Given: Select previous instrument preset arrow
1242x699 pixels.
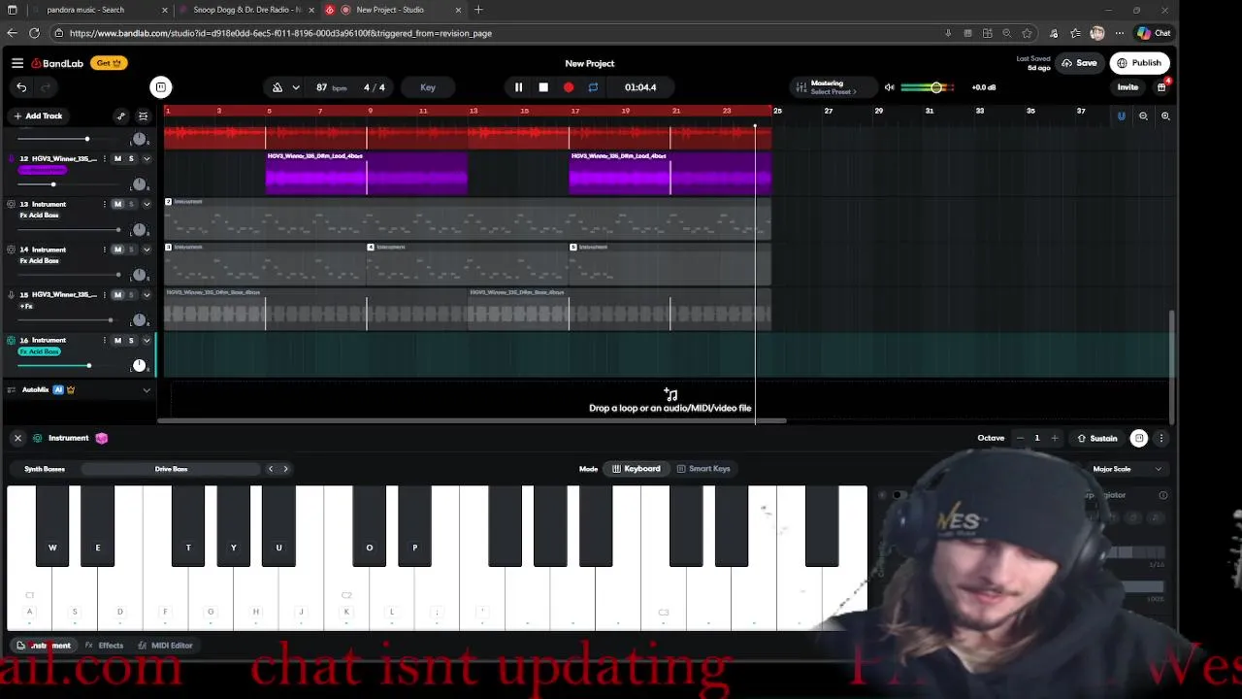Looking at the screenshot, I should (271, 469).
